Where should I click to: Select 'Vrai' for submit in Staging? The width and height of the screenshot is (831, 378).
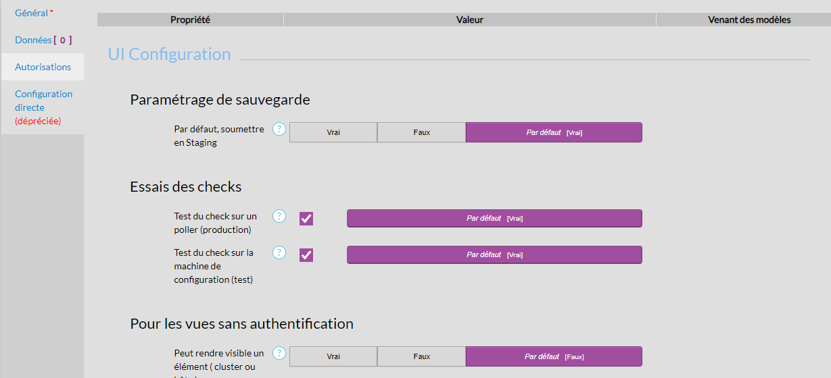(x=333, y=132)
